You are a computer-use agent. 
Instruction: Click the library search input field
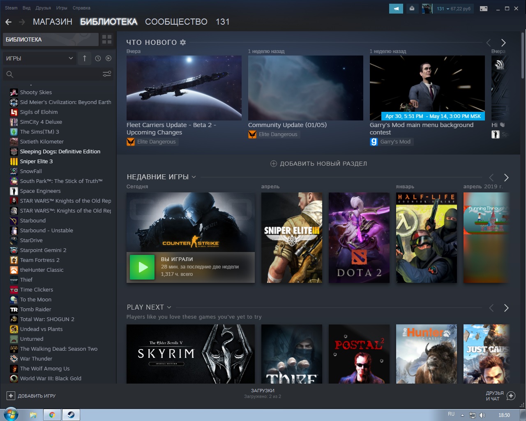click(58, 74)
